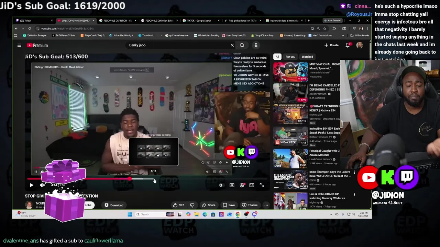Switch to the 'TIKTOK - Google Search' tab

pos(201,21)
